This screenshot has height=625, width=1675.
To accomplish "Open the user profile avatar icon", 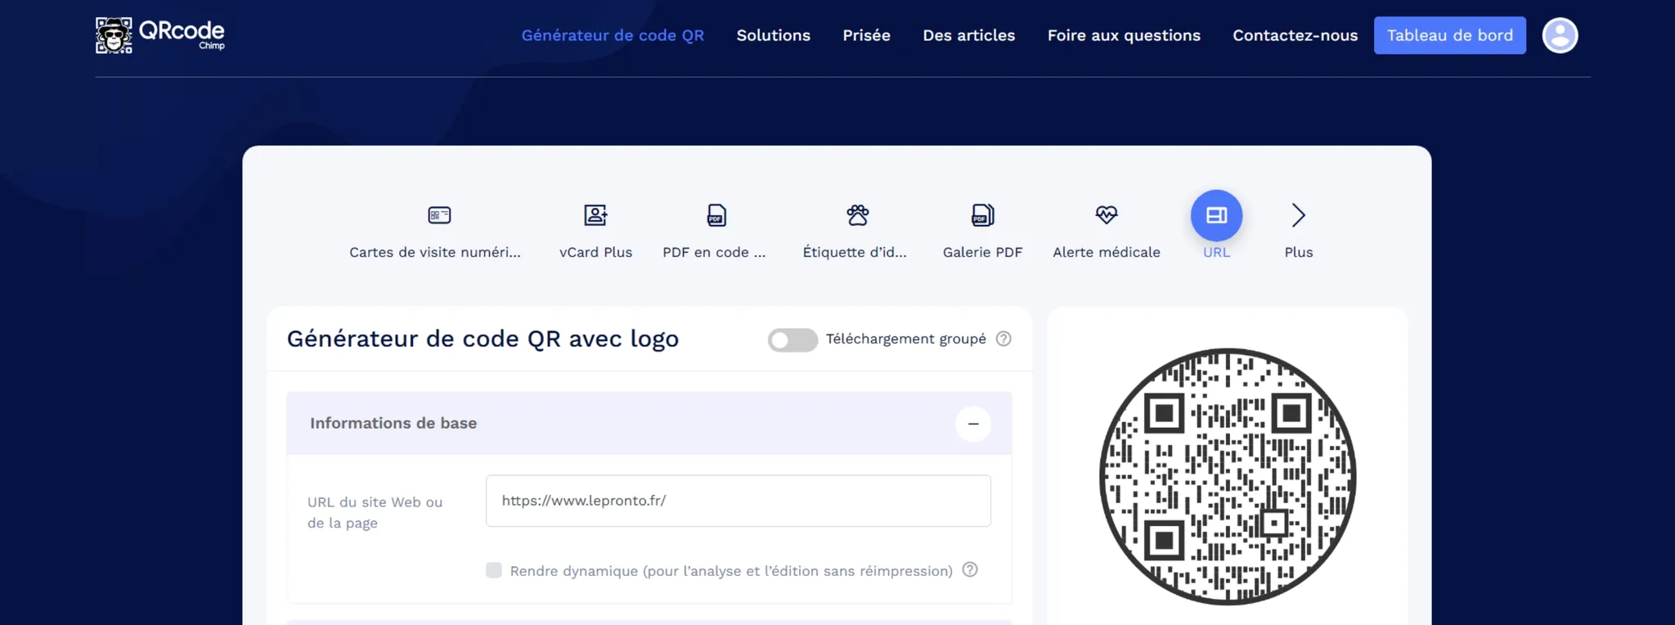I will tap(1560, 35).
